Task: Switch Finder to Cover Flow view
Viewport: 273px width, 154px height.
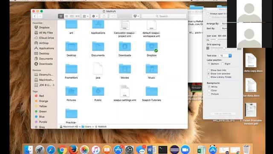Action: tap(78, 16)
